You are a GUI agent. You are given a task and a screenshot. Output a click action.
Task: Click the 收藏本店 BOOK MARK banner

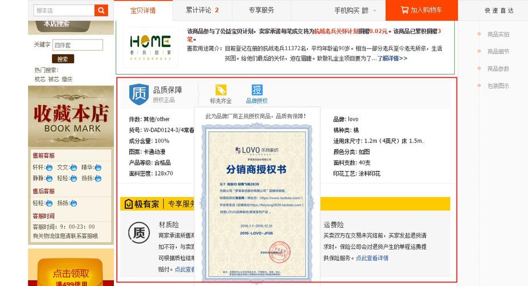[x=71, y=116]
